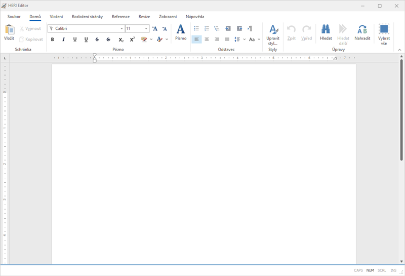Toggle italic formatting

(x=64, y=40)
